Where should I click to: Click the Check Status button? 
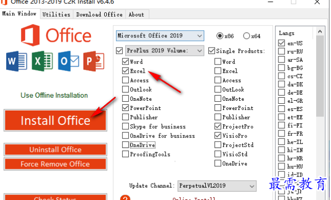click(x=55, y=197)
